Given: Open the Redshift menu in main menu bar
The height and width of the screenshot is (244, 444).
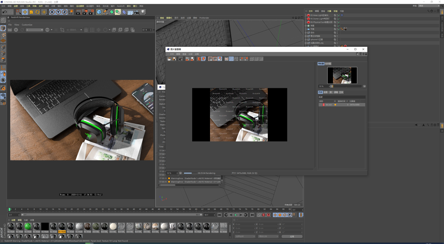Looking at the screenshot, I should [x=120, y=6].
